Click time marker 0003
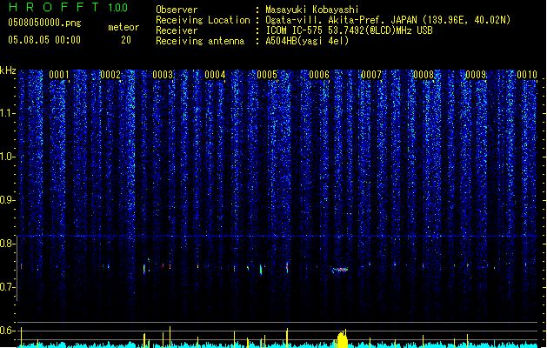 coord(163,75)
